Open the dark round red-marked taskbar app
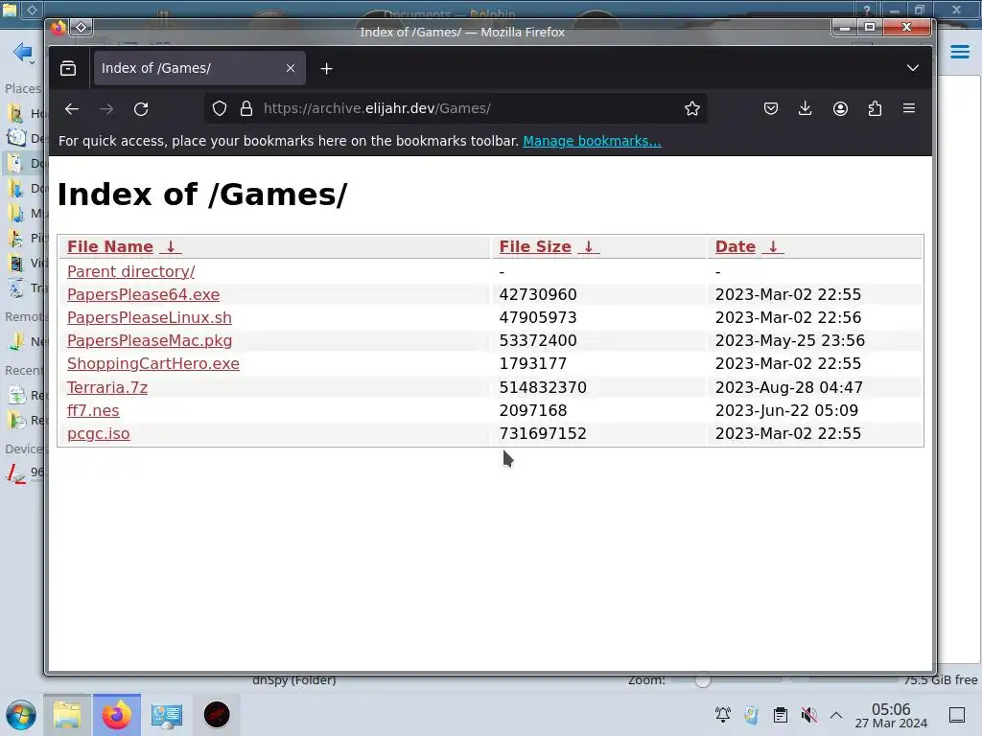982x736 pixels. pos(217,715)
